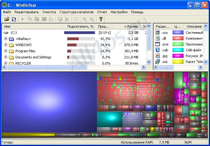210x146 pixels.
Task: Click the Program Files folder icon
Action: 11,51
